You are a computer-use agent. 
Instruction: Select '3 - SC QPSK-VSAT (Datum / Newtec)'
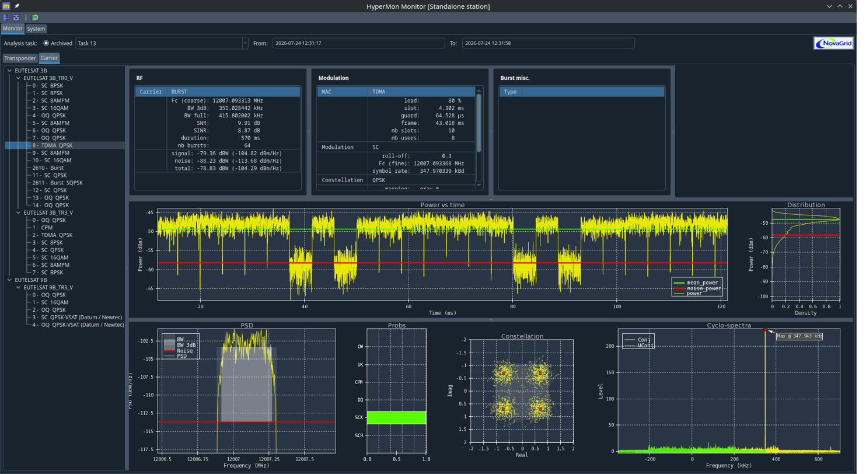pyautogui.click(x=78, y=317)
